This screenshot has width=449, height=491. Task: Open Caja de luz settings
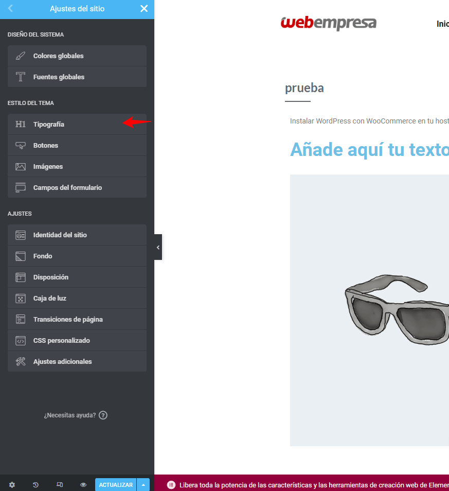tap(77, 298)
